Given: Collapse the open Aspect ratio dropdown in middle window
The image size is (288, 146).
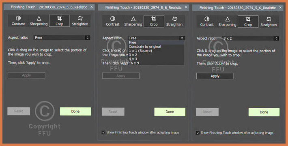Looking at the screenshot, I should (156, 38).
